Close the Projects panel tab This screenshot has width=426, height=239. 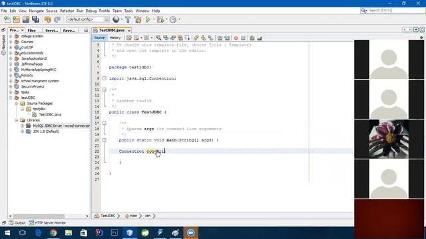(x=22, y=31)
